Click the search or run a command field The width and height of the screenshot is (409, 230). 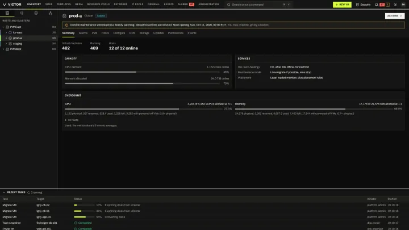click(258, 5)
